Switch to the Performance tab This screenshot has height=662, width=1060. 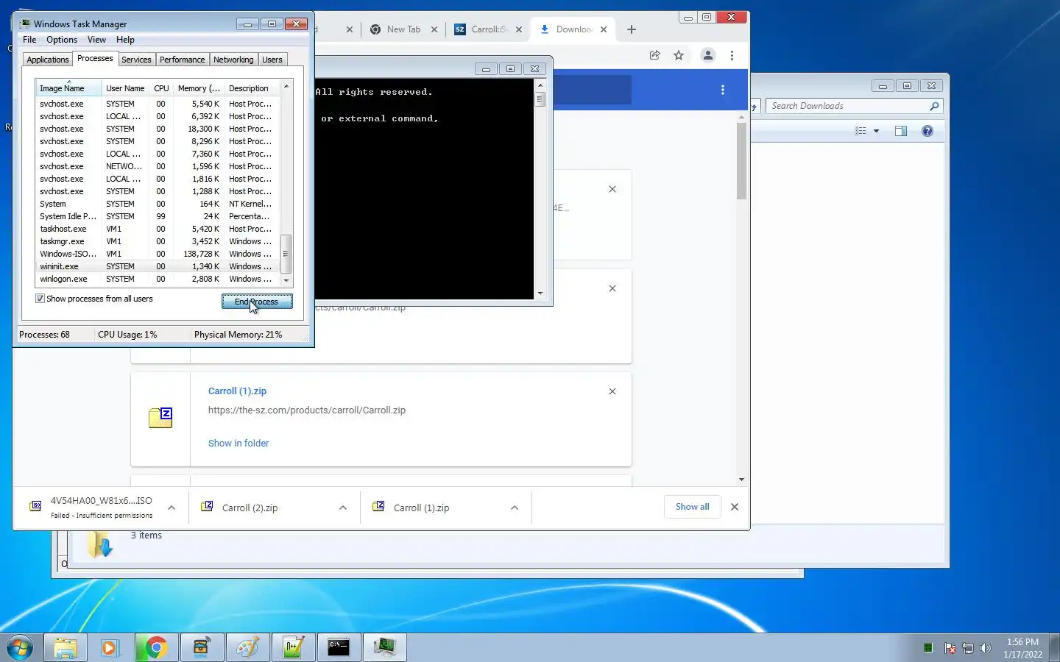click(182, 60)
